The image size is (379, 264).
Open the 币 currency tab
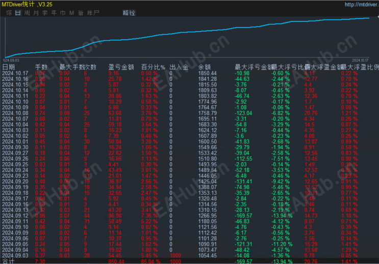[x=63, y=13]
